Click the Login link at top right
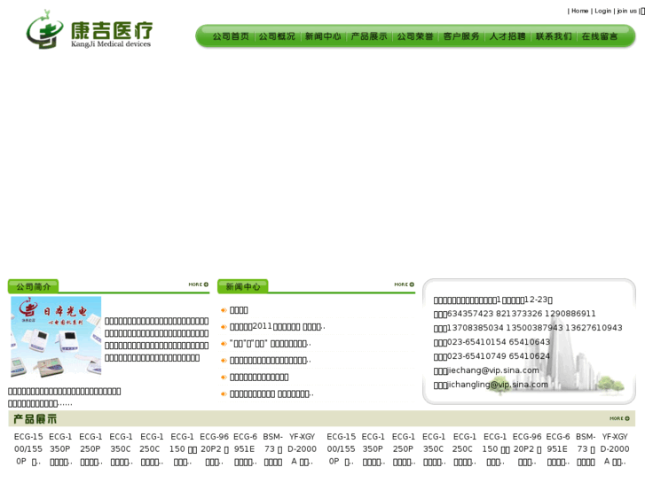 pos(602,12)
